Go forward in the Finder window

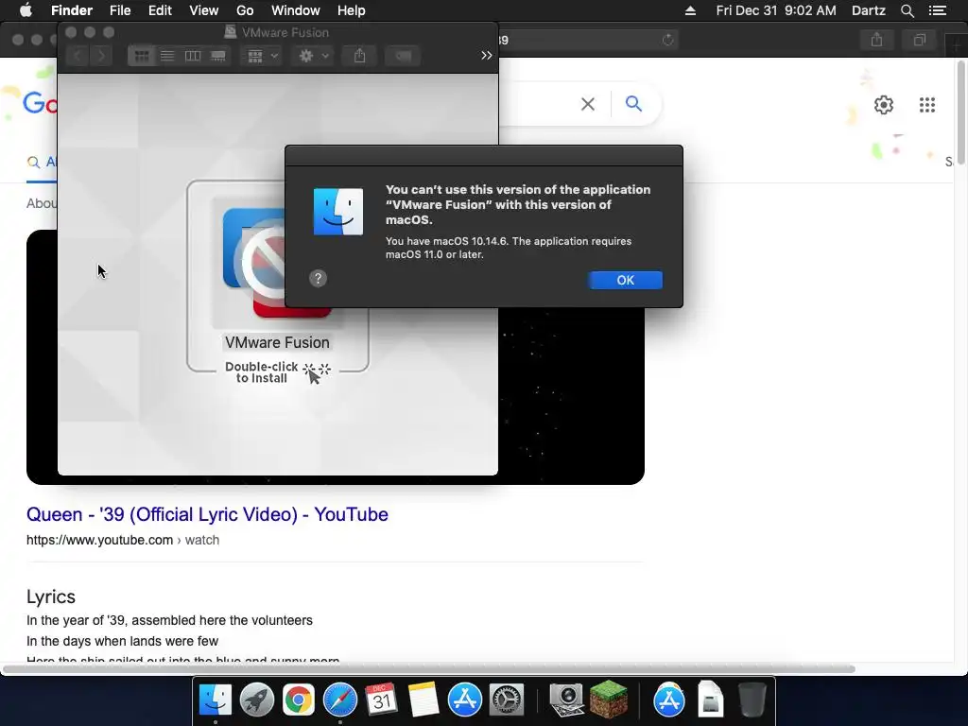point(101,56)
